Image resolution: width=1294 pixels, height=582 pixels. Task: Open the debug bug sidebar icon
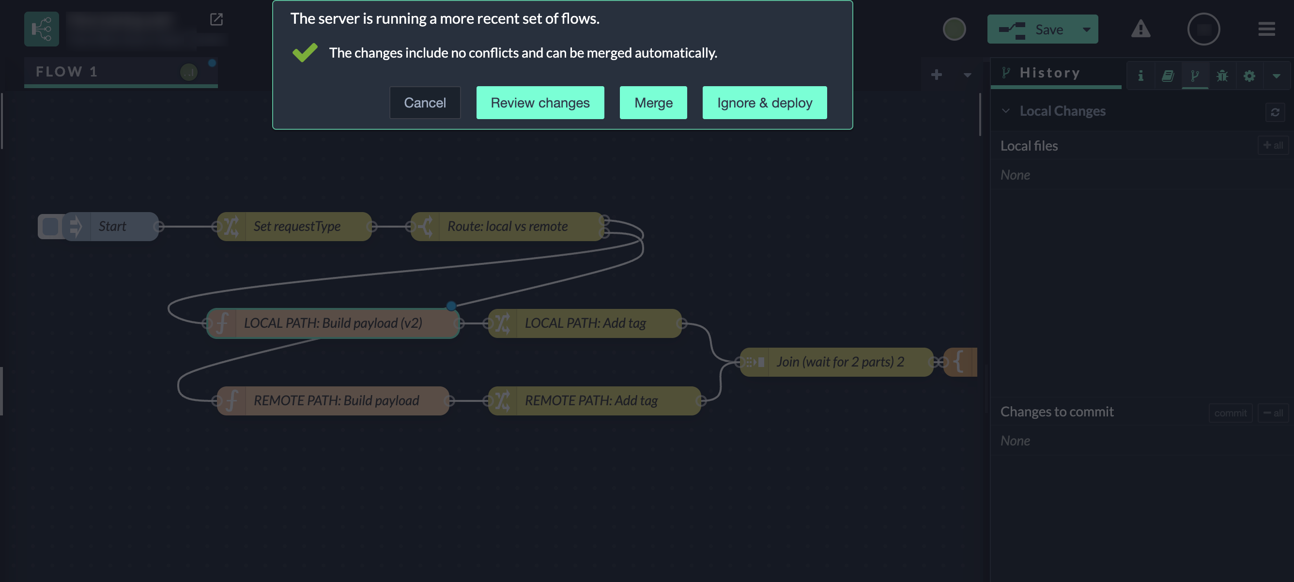coord(1222,76)
